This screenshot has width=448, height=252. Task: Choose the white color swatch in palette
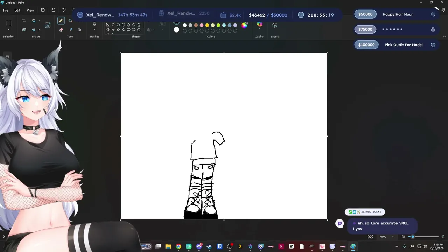185,25
